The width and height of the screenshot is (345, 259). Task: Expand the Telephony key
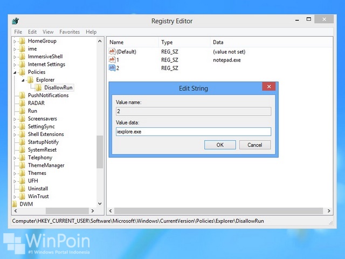(x=15, y=158)
